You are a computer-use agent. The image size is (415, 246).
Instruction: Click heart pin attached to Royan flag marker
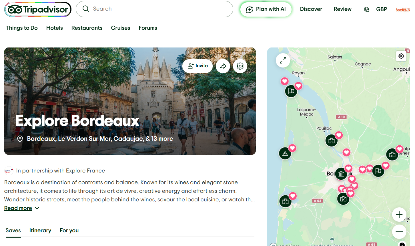click(x=298, y=86)
